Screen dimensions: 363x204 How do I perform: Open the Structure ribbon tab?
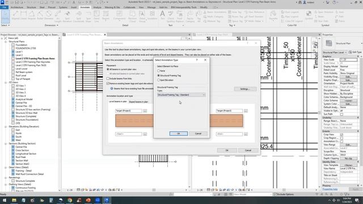(32, 7)
